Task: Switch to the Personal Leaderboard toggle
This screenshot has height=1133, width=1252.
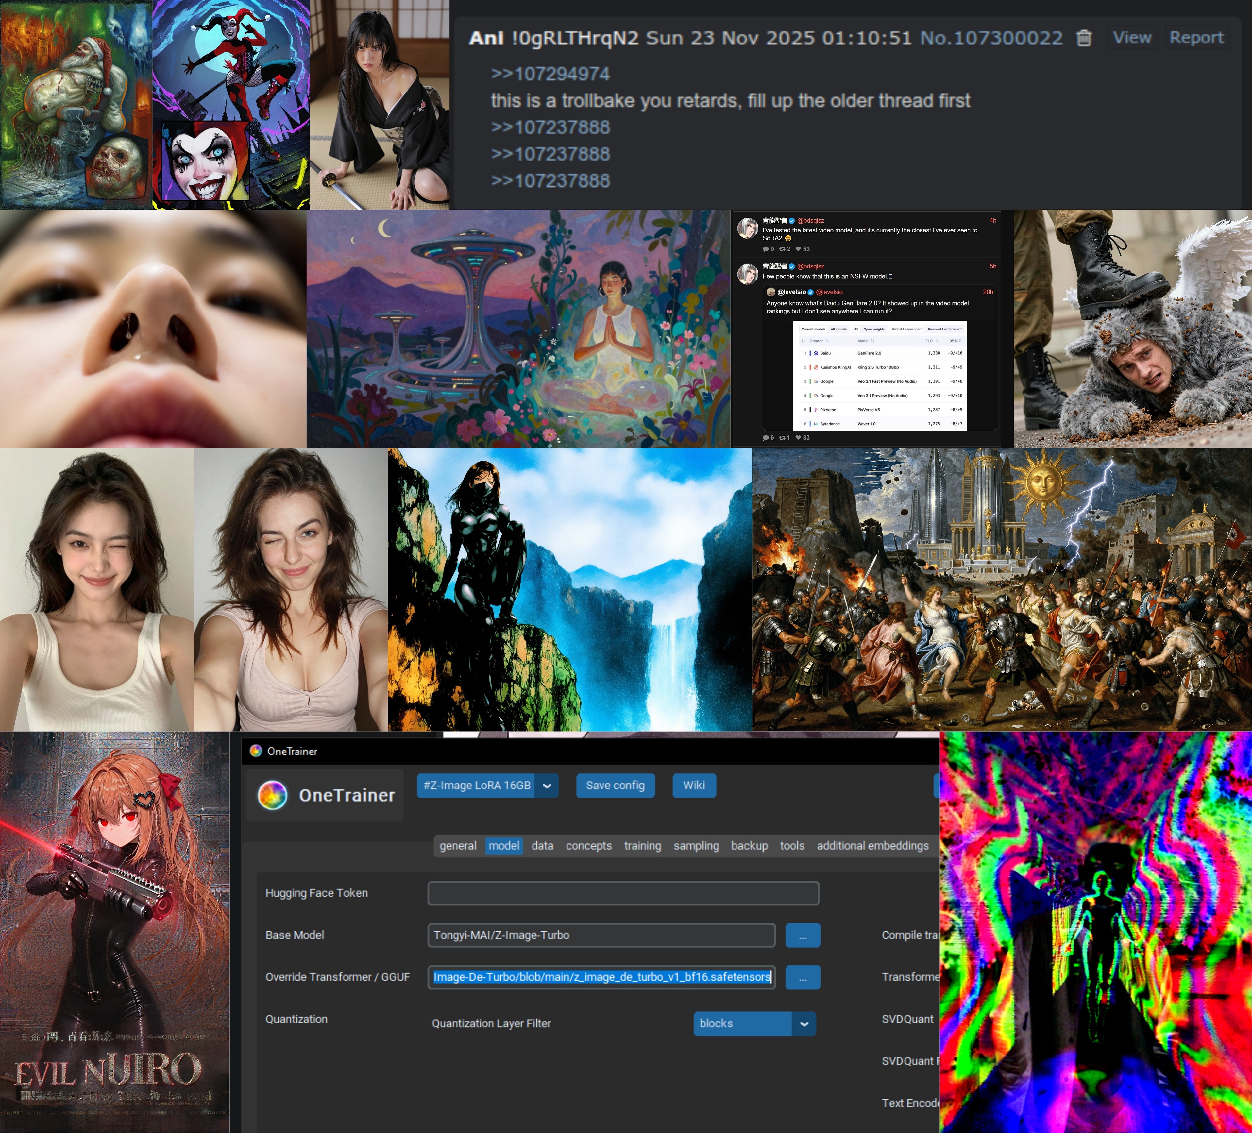Action: point(944,329)
